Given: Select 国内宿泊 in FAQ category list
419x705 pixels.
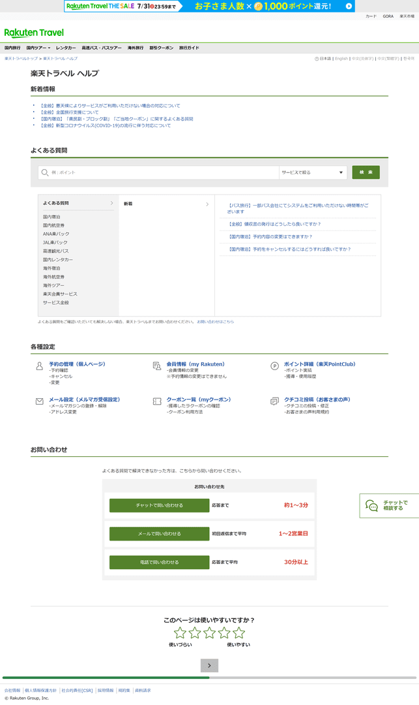Looking at the screenshot, I should (x=51, y=217).
